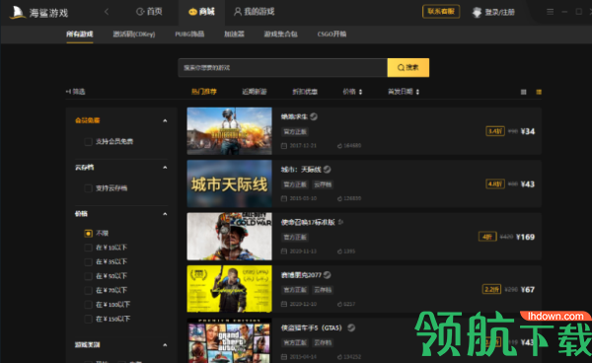Select the 在¥35以下 price filter
The height and width of the screenshot is (363, 592).
89,261
